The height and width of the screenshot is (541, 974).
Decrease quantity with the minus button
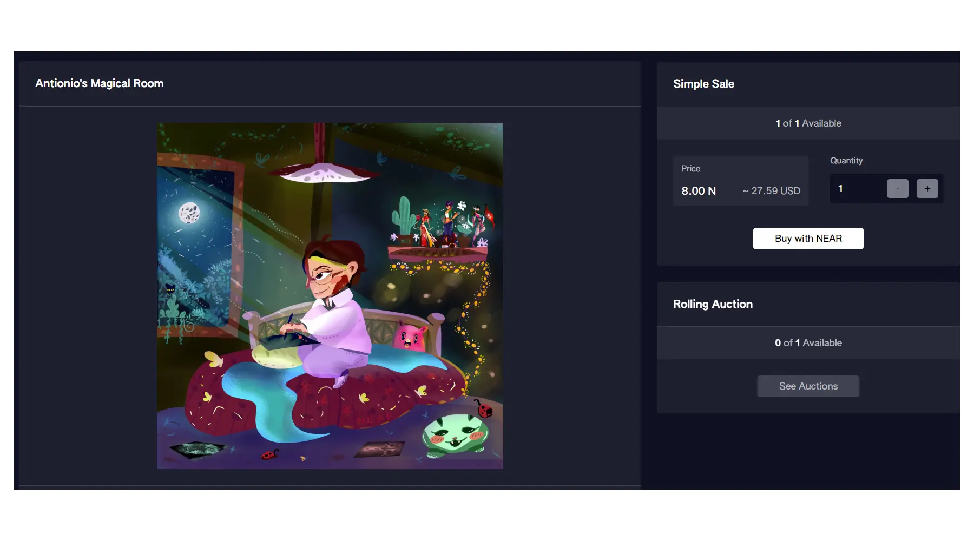tap(897, 189)
